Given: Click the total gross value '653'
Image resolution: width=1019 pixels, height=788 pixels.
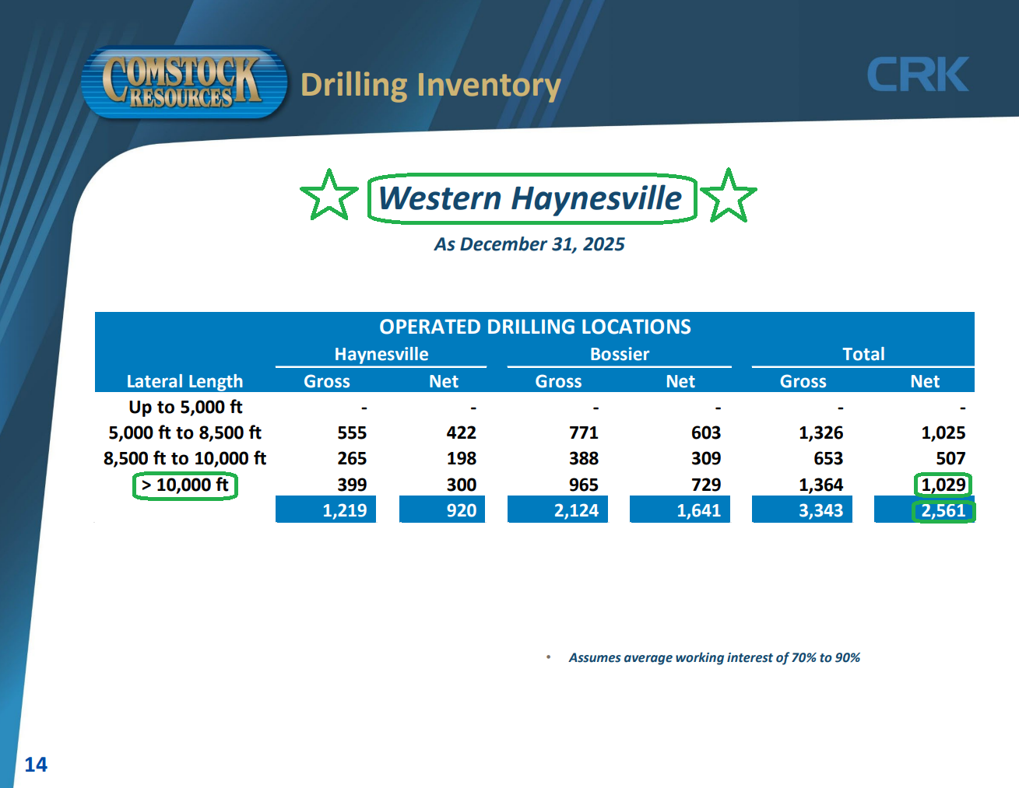Looking at the screenshot, I should pyautogui.click(x=828, y=458).
